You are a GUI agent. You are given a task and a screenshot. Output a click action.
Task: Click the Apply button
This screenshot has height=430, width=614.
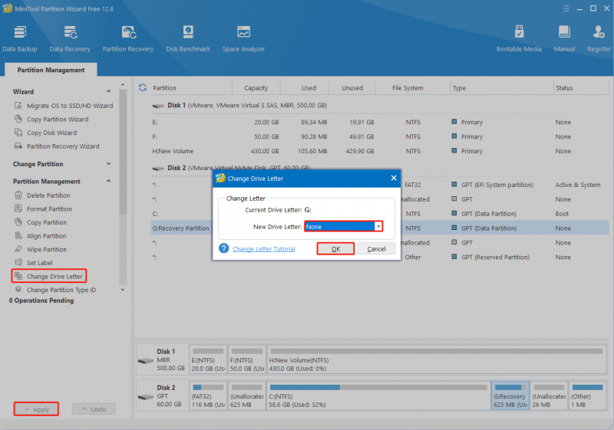36,409
